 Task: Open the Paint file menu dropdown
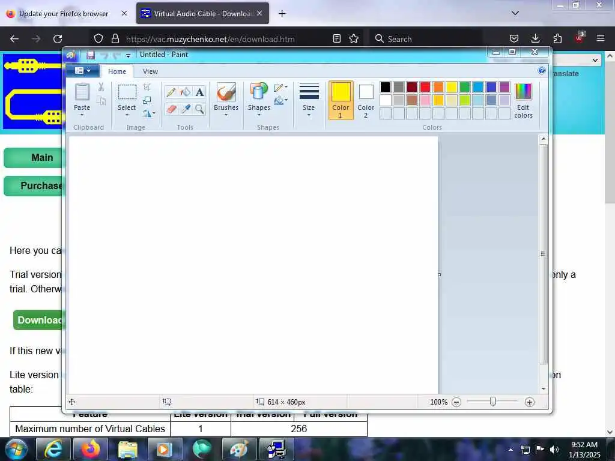coord(82,71)
